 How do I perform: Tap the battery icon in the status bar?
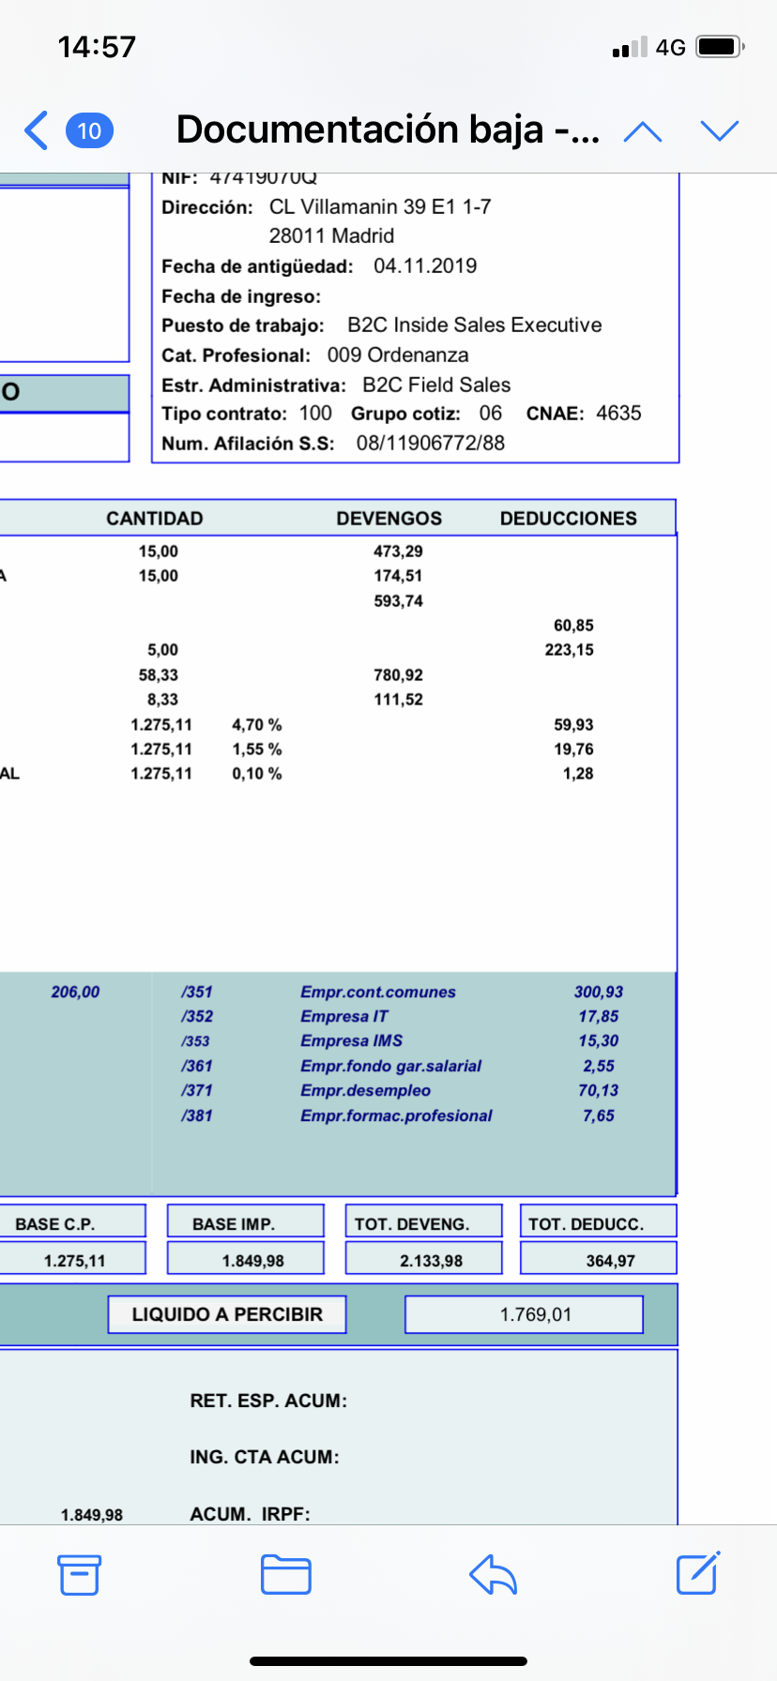pos(720,47)
